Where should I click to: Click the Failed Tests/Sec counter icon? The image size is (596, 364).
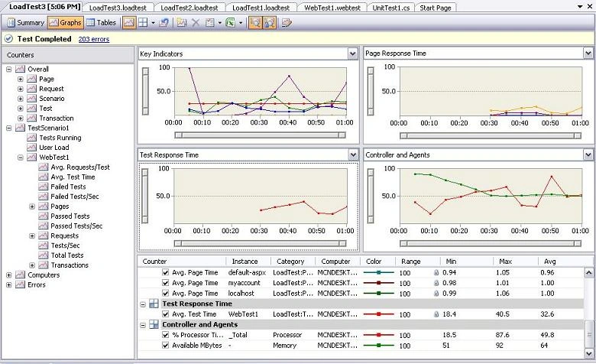(x=44, y=197)
